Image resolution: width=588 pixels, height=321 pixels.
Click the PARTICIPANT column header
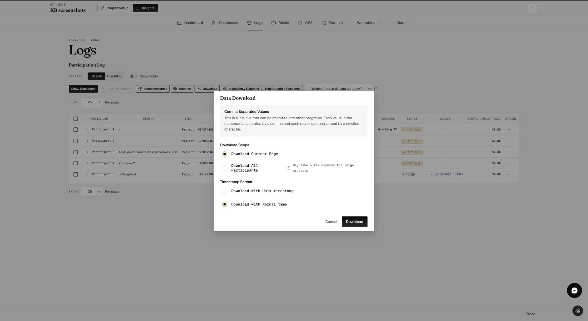99,119
